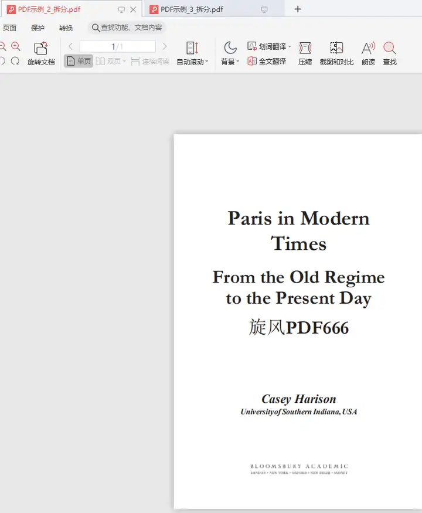The image size is (422, 513).
Task: Click the page number field 1/1
Action: coord(117,46)
